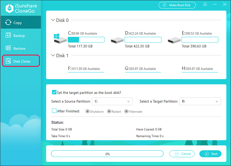This screenshot has height=166, width=231.
Task: Switch to the Backup tab
Action: tap(19, 36)
